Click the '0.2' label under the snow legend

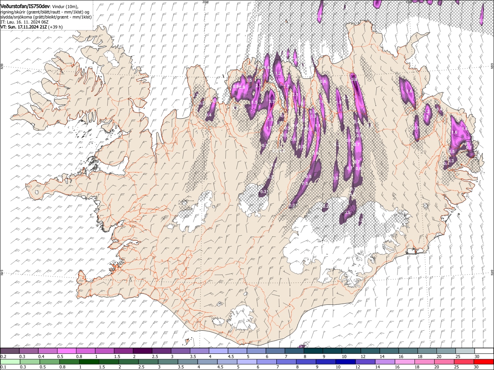coord(3,357)
